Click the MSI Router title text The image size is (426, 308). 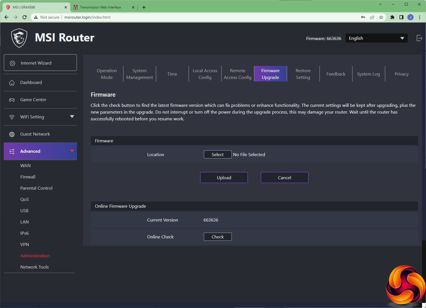tap(65, 37)
